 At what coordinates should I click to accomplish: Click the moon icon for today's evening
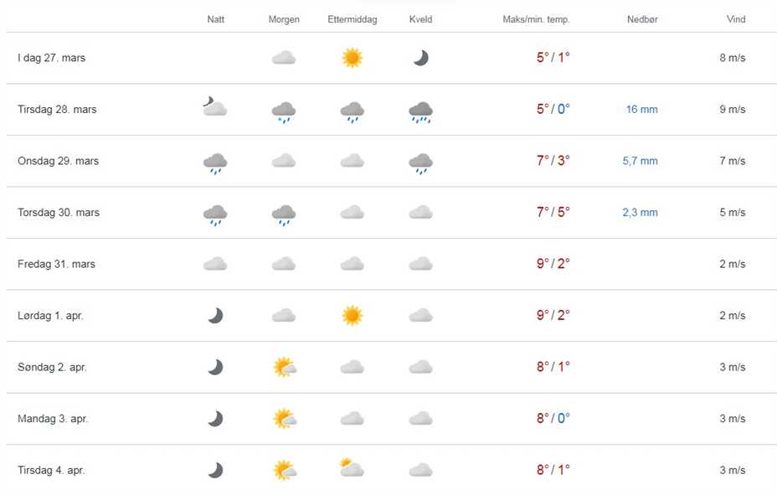(420, 58)
